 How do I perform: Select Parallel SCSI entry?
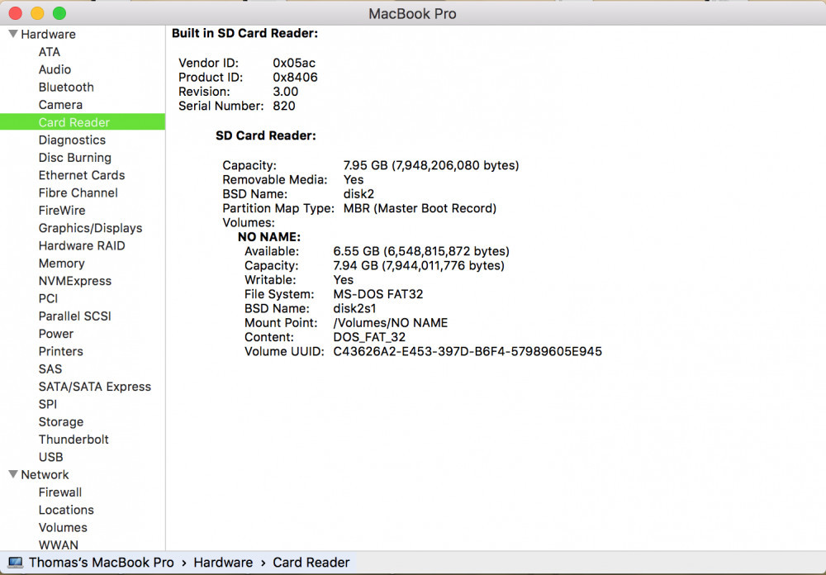(75, 316)
